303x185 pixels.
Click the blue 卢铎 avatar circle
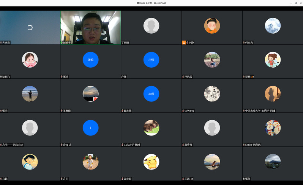[151, 59]
